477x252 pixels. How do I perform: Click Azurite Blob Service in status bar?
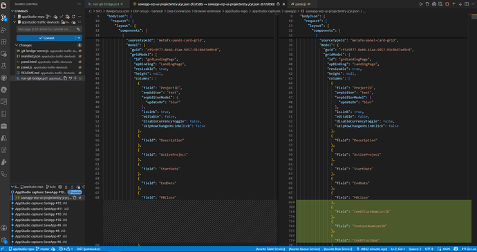[337, 249]
